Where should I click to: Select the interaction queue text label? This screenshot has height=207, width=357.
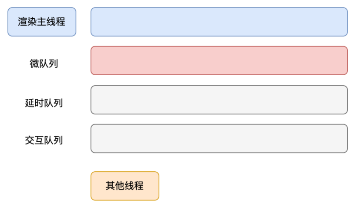click(x=44, y=140)
